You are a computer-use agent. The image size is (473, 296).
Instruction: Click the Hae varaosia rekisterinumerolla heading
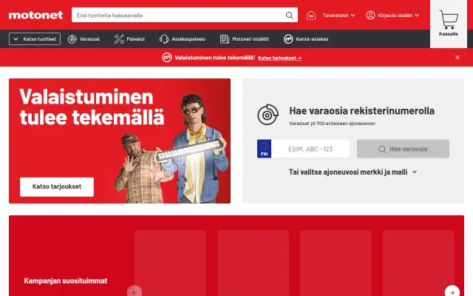point(361,111)
